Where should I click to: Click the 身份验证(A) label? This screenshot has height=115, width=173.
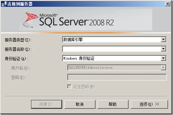click(16, 59)
